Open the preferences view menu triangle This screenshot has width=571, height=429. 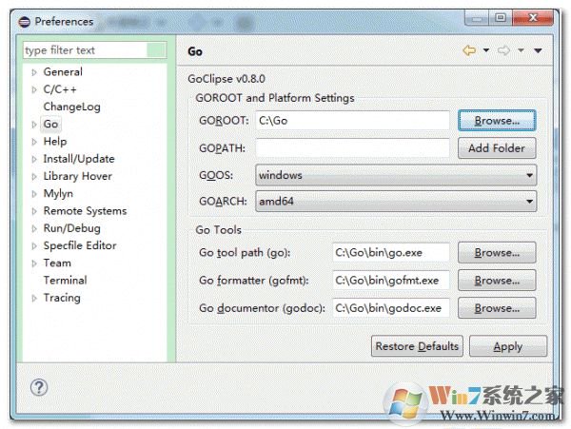coord(538,50)
